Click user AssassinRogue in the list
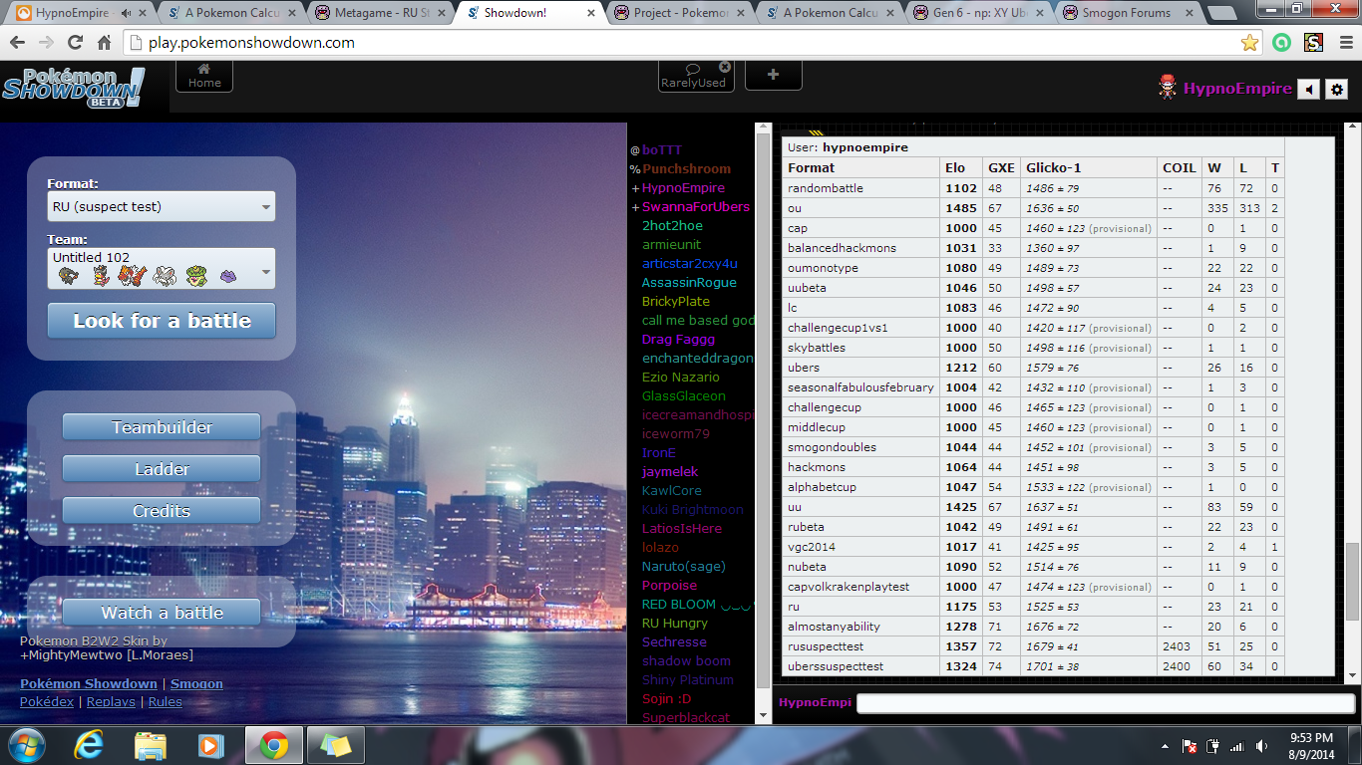This screenshot has width=1362, height=765. [x=689, y=283]
